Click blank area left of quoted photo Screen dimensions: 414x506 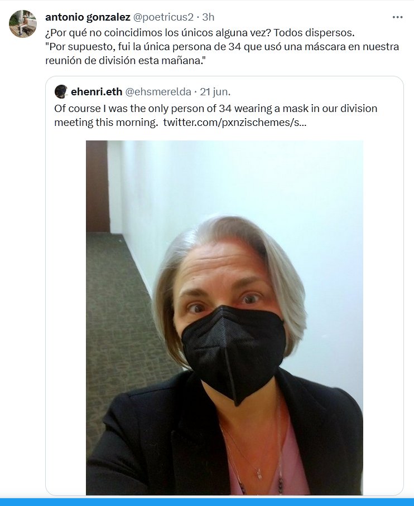(66, 318)
